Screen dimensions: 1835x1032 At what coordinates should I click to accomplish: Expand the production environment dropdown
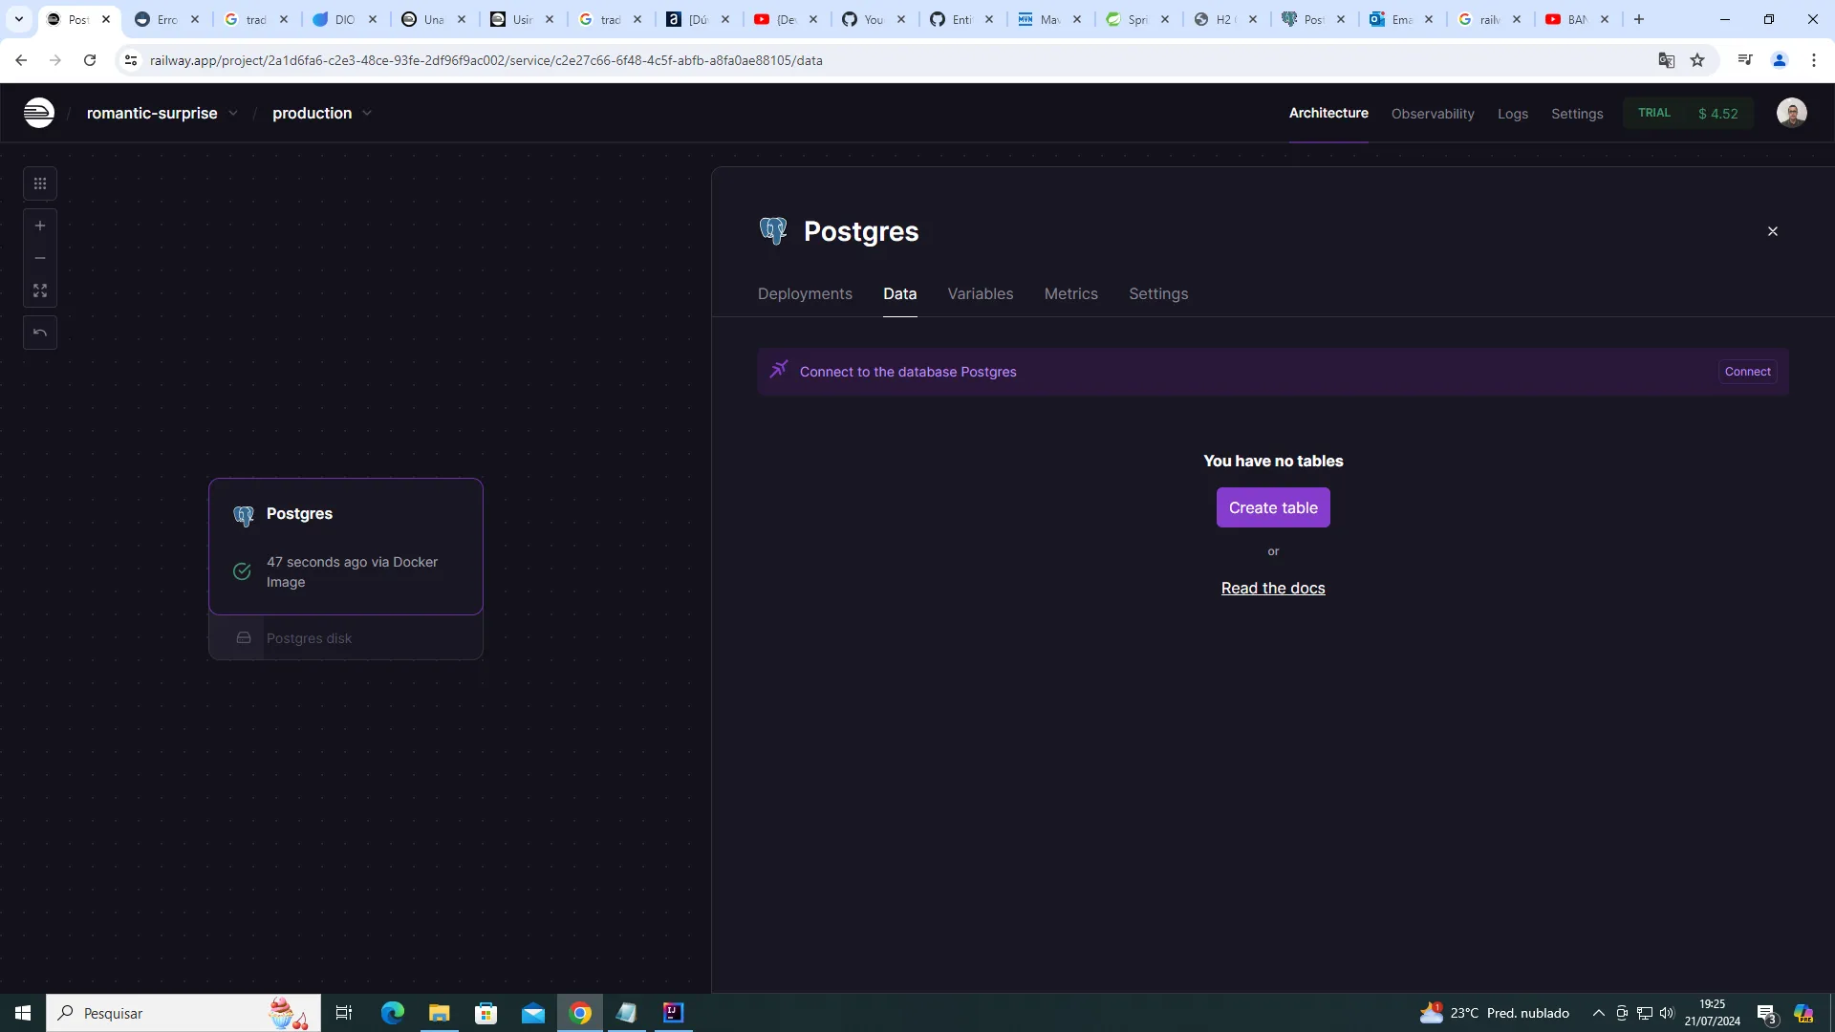pyautogui.click(x=367, y=113)
